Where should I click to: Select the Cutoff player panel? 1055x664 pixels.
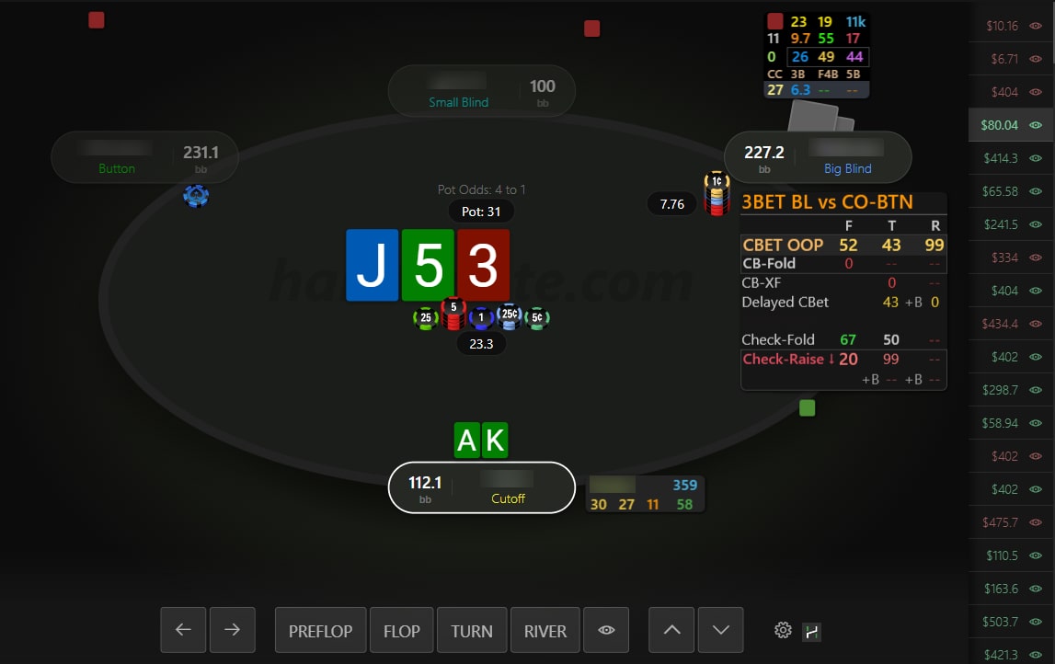[482, 487]
